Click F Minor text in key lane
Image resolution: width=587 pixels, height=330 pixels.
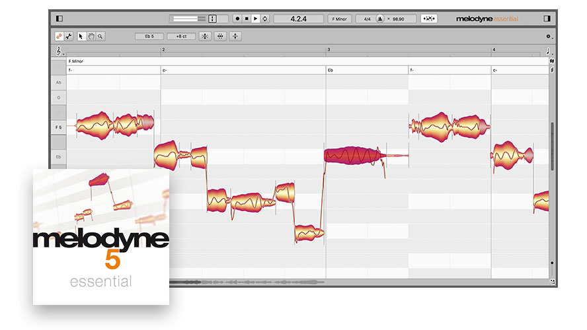tap(75, 61)
